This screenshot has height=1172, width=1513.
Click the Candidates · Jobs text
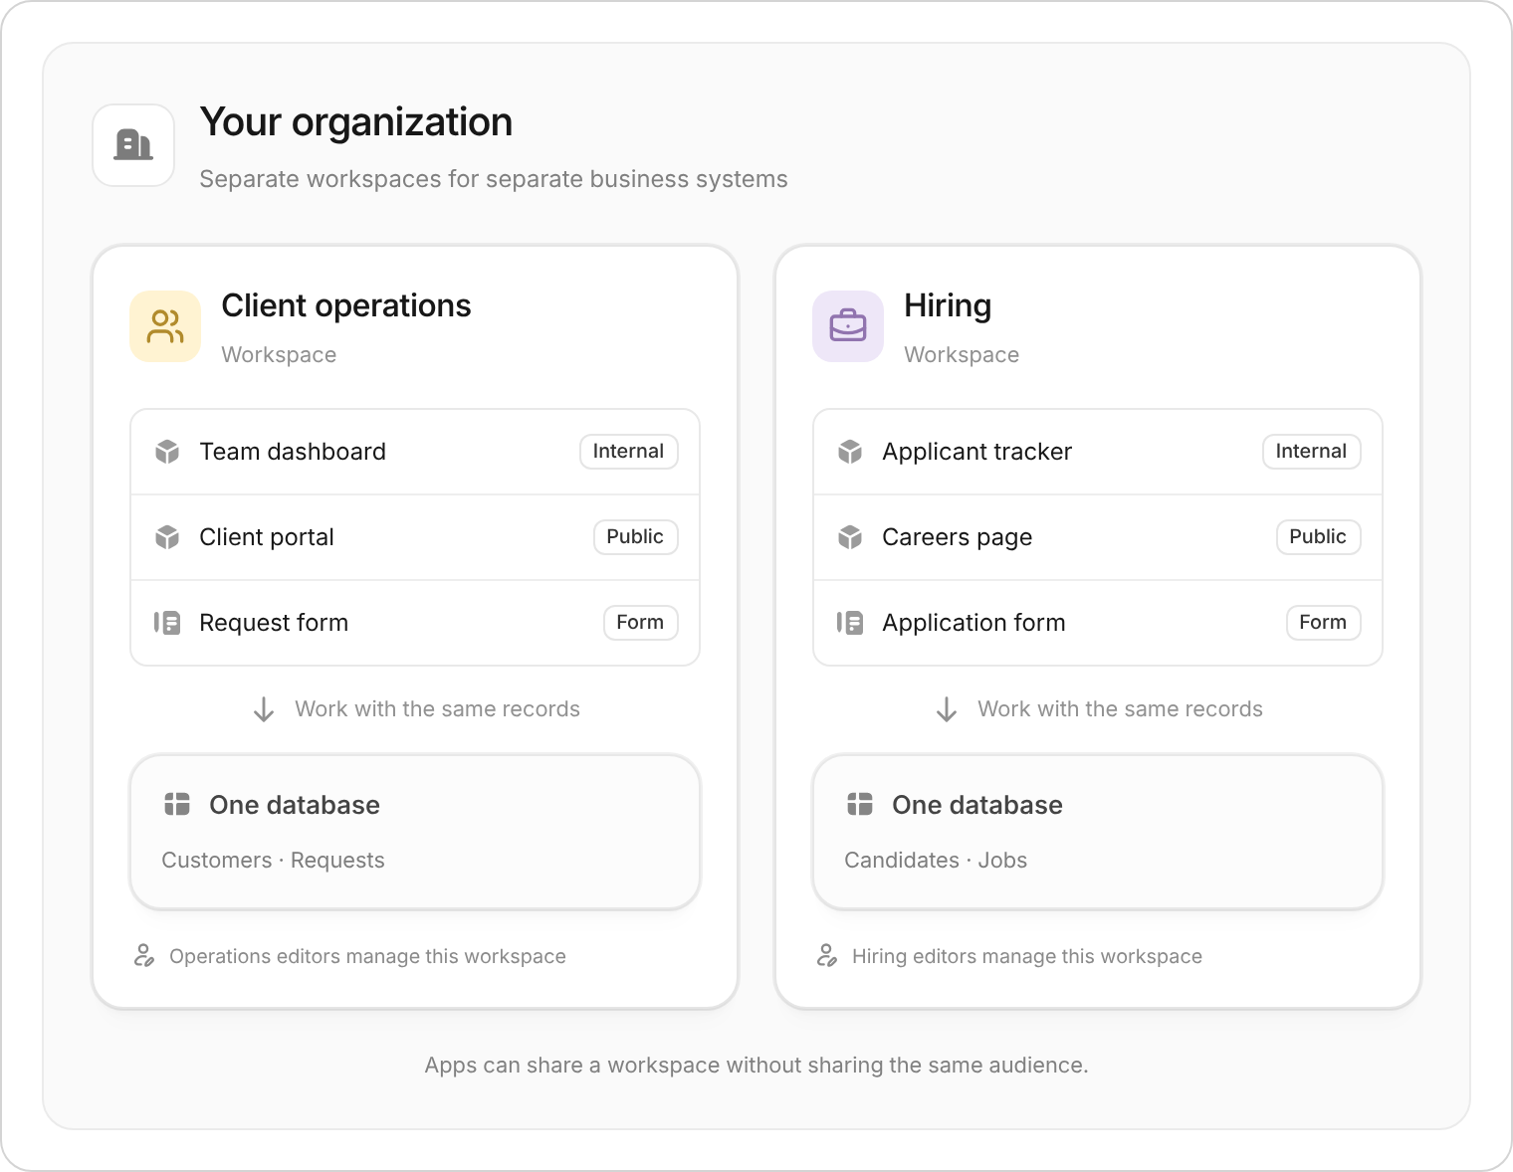click(936, 861)
